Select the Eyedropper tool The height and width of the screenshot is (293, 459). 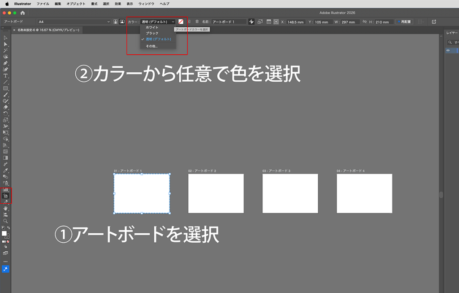(x=6, y=171)
